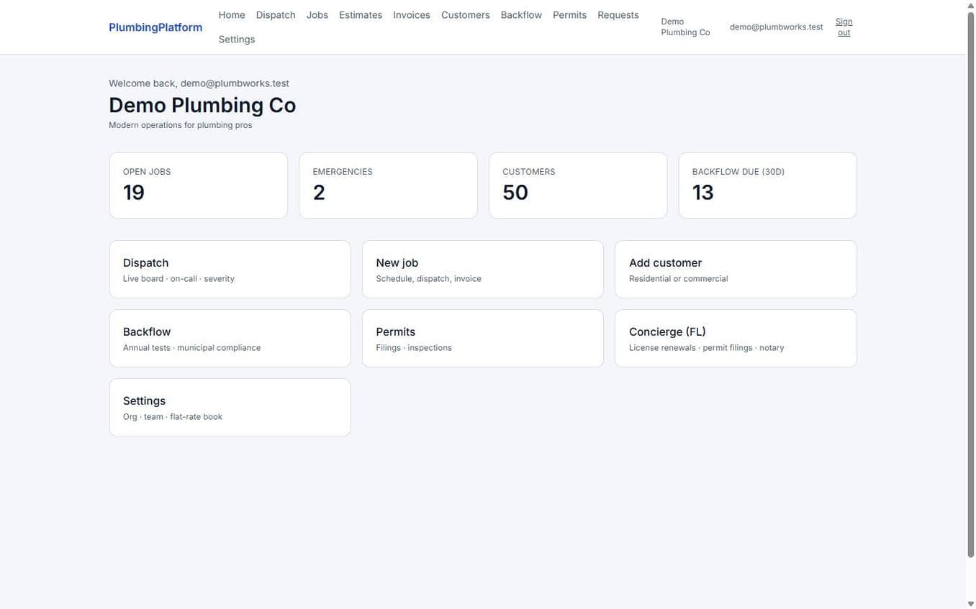Open the Permits filings card
This screenshot has width=976, height=609.
click(x=483, y=339)
